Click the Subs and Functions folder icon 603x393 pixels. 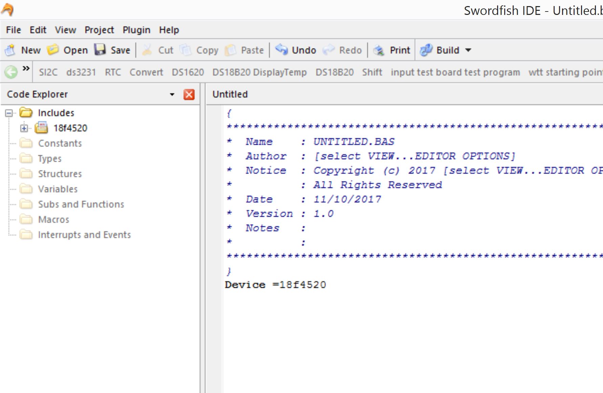coord(26,204)
